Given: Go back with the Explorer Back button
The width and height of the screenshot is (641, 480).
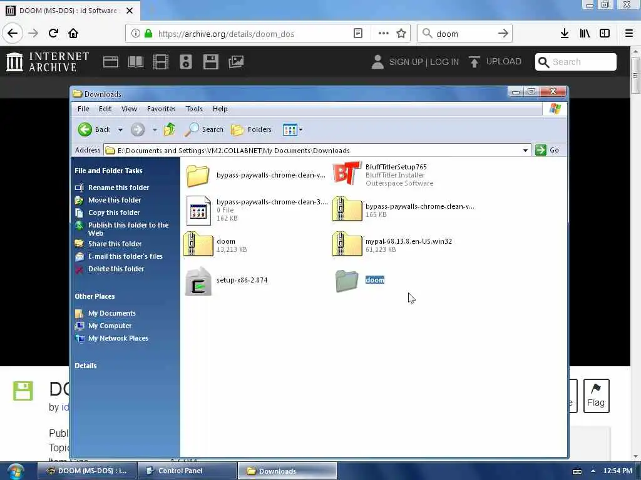Looking at the screenshot, I should [x=94, y=129].
